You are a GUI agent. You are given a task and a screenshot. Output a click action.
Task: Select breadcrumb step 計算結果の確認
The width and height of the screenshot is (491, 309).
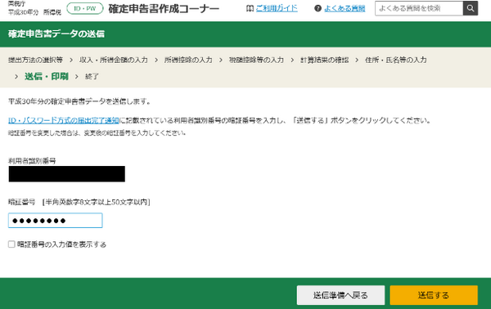click(x=324, y=60)
